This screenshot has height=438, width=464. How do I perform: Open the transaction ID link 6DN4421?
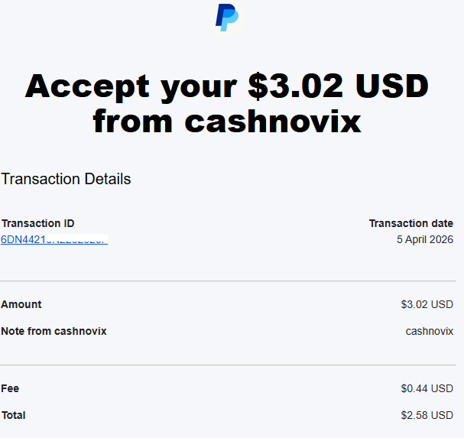[x=54, y=239]
